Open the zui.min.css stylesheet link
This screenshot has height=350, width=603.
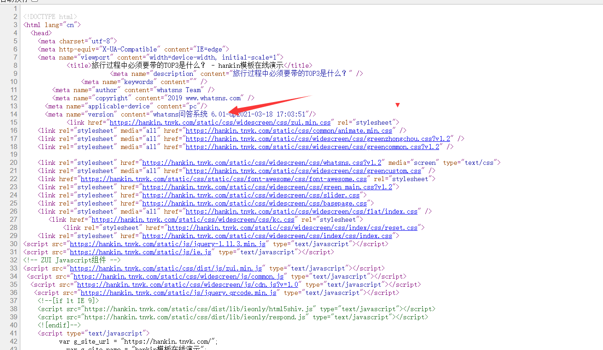(x=220, y=122)
